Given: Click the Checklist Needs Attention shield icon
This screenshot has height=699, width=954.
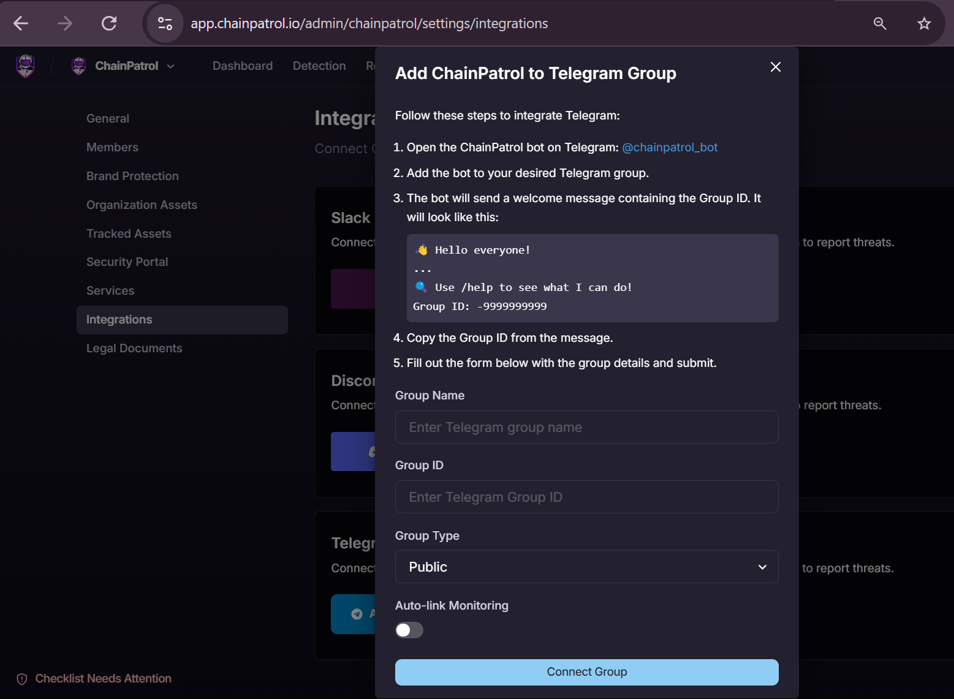Looking at the screenshot, I should (x=22, y=679).
